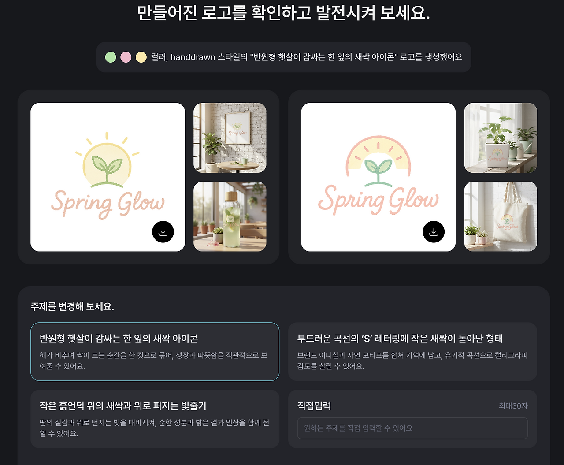
Task: Select the 반원형 햇살이 감싸는 새싹 아이콘 theme
Action: point(155,352)
